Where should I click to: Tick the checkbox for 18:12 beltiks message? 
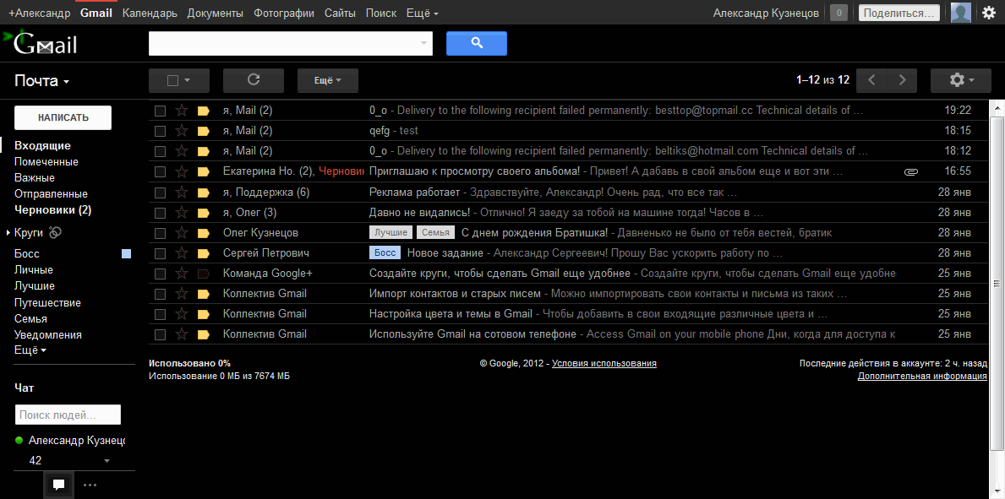point(161,151)
